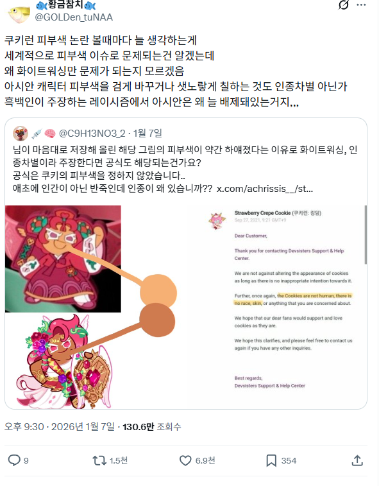Image resolution: width=379 pixels, height=486 pixels.
Task: Click the light orange color circle
Action: [x=158, y=292]
